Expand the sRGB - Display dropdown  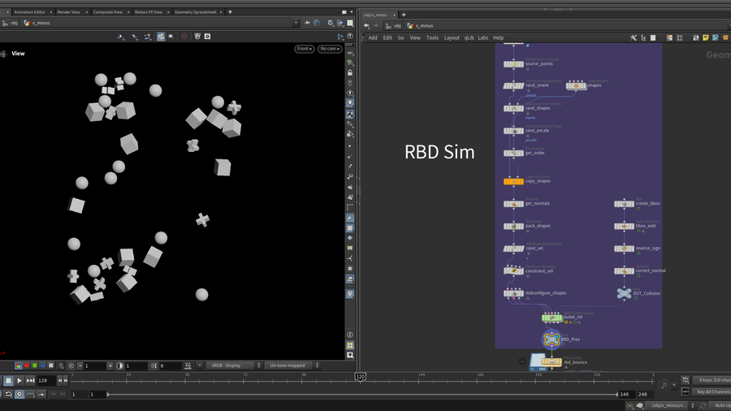point(231,366)
